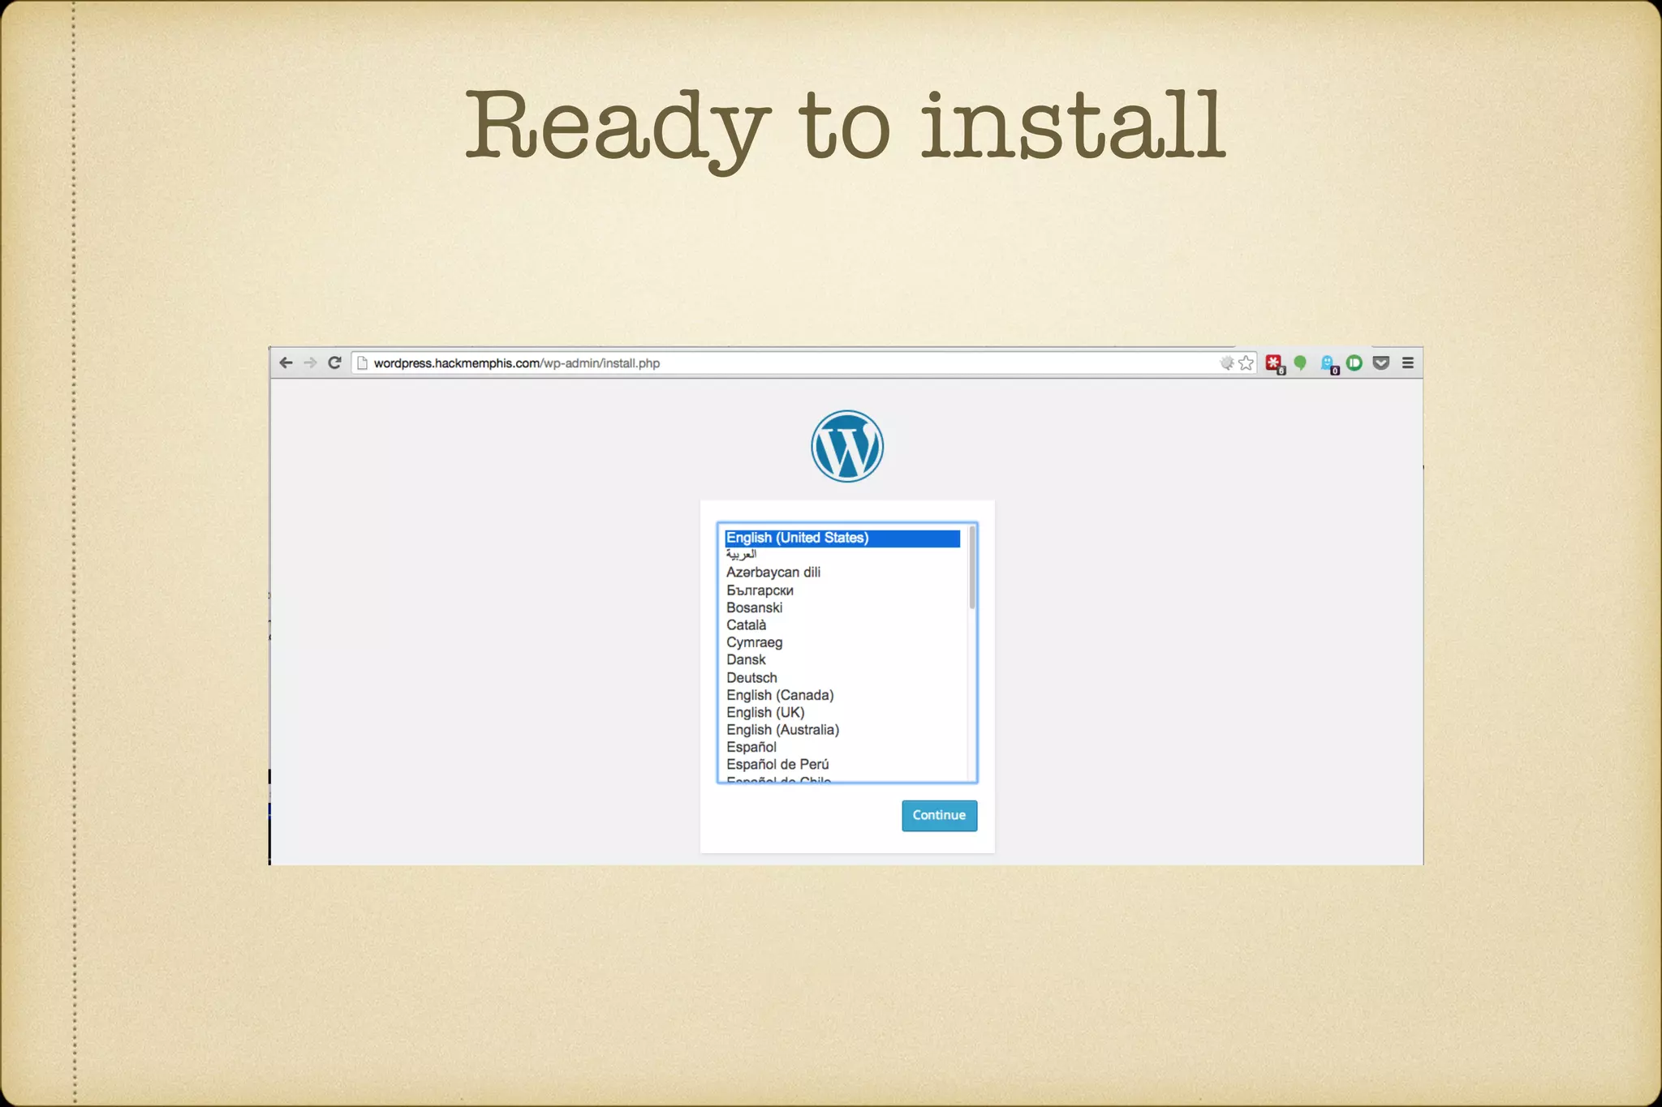Save page with the Pocket extension icon
Screen dimensions: 1662x1107
pyautogui.click(x=1381, y=363)
